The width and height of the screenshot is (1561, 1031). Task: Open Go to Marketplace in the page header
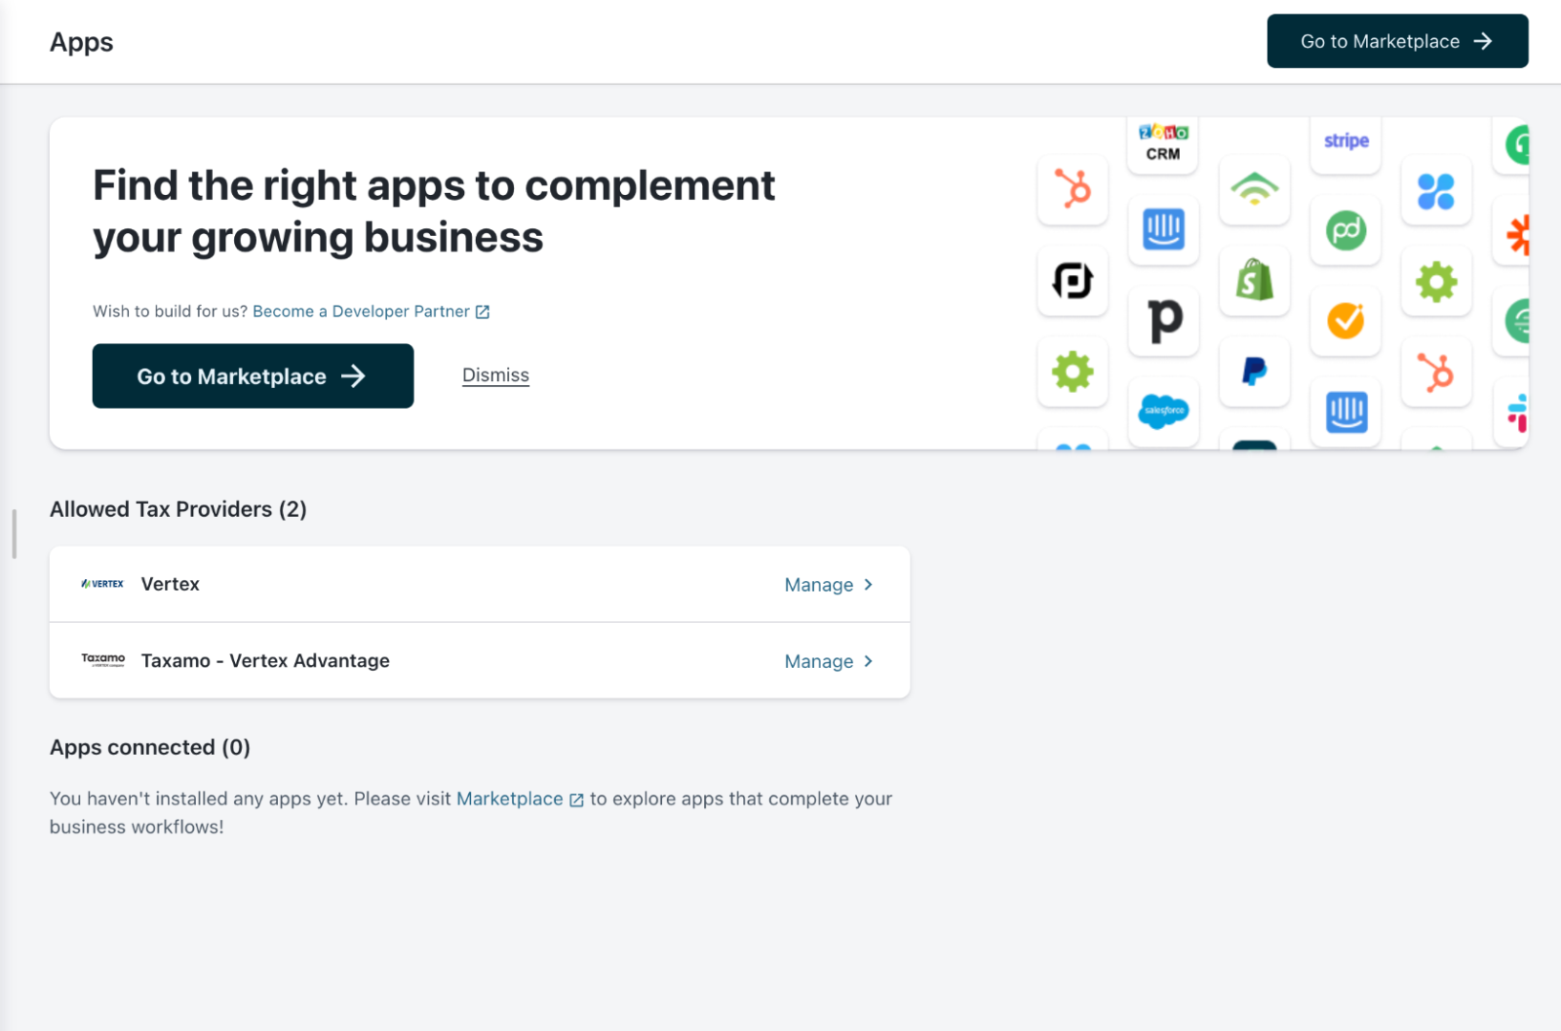[x=1396, y=41]
